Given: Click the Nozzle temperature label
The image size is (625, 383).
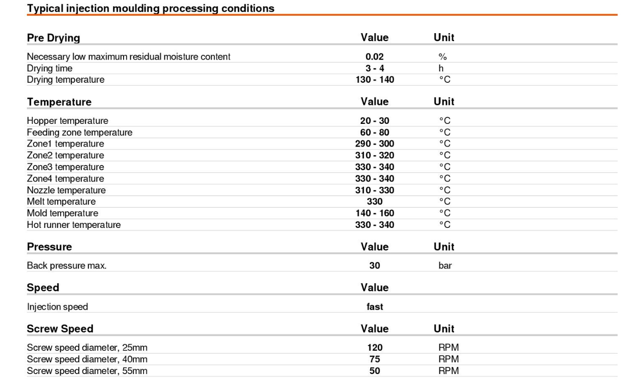Looking at the screenshot, I should pyautogui.click(x=66, y=190).
